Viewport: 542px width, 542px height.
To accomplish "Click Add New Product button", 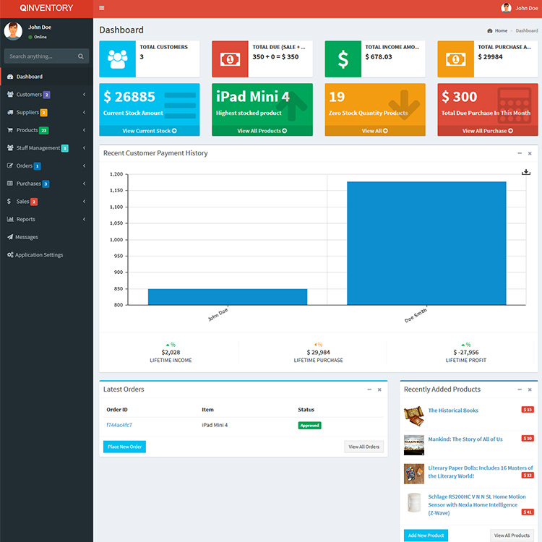I will (426, 535).
